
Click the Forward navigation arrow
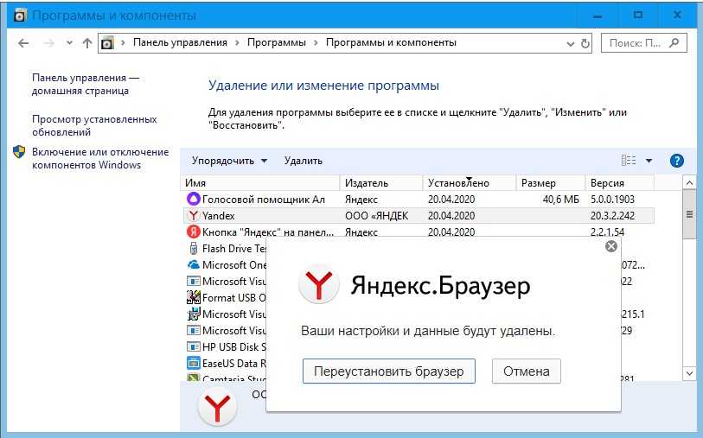point(49,43)
